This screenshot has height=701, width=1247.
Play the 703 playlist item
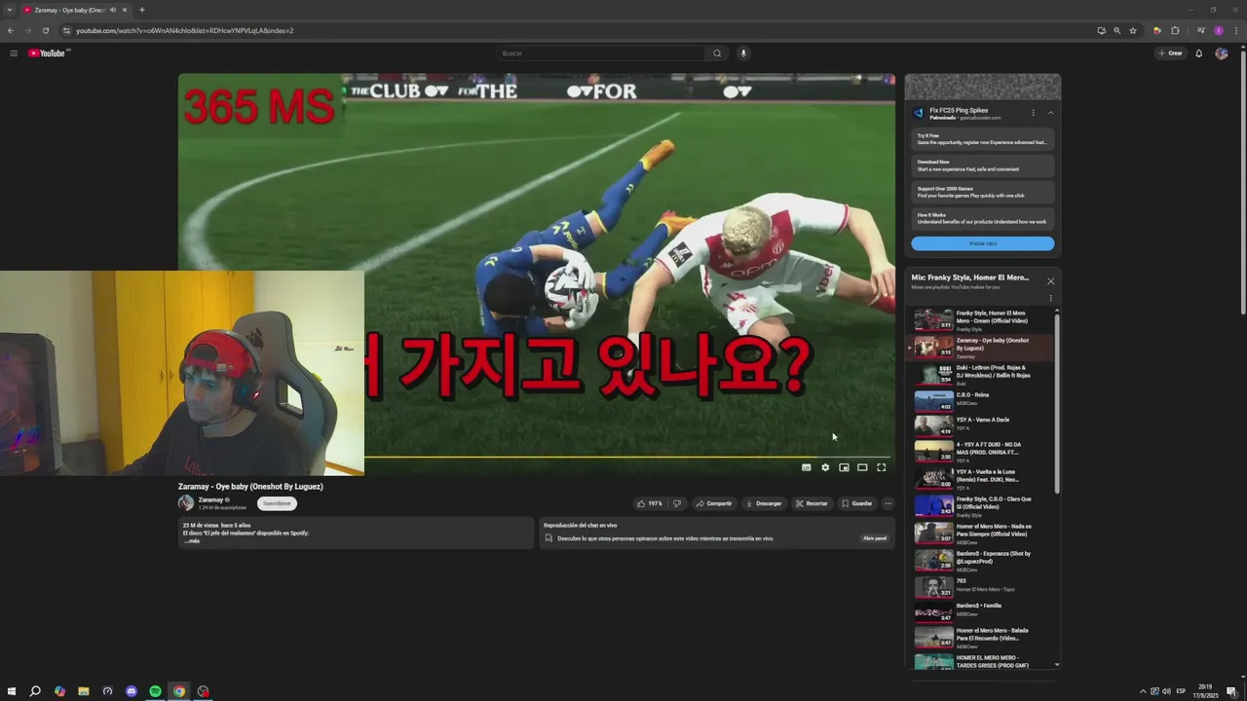click(981, 586)
